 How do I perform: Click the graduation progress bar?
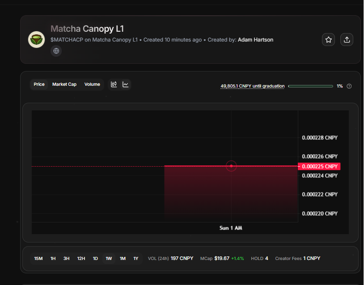coord(311,86)
